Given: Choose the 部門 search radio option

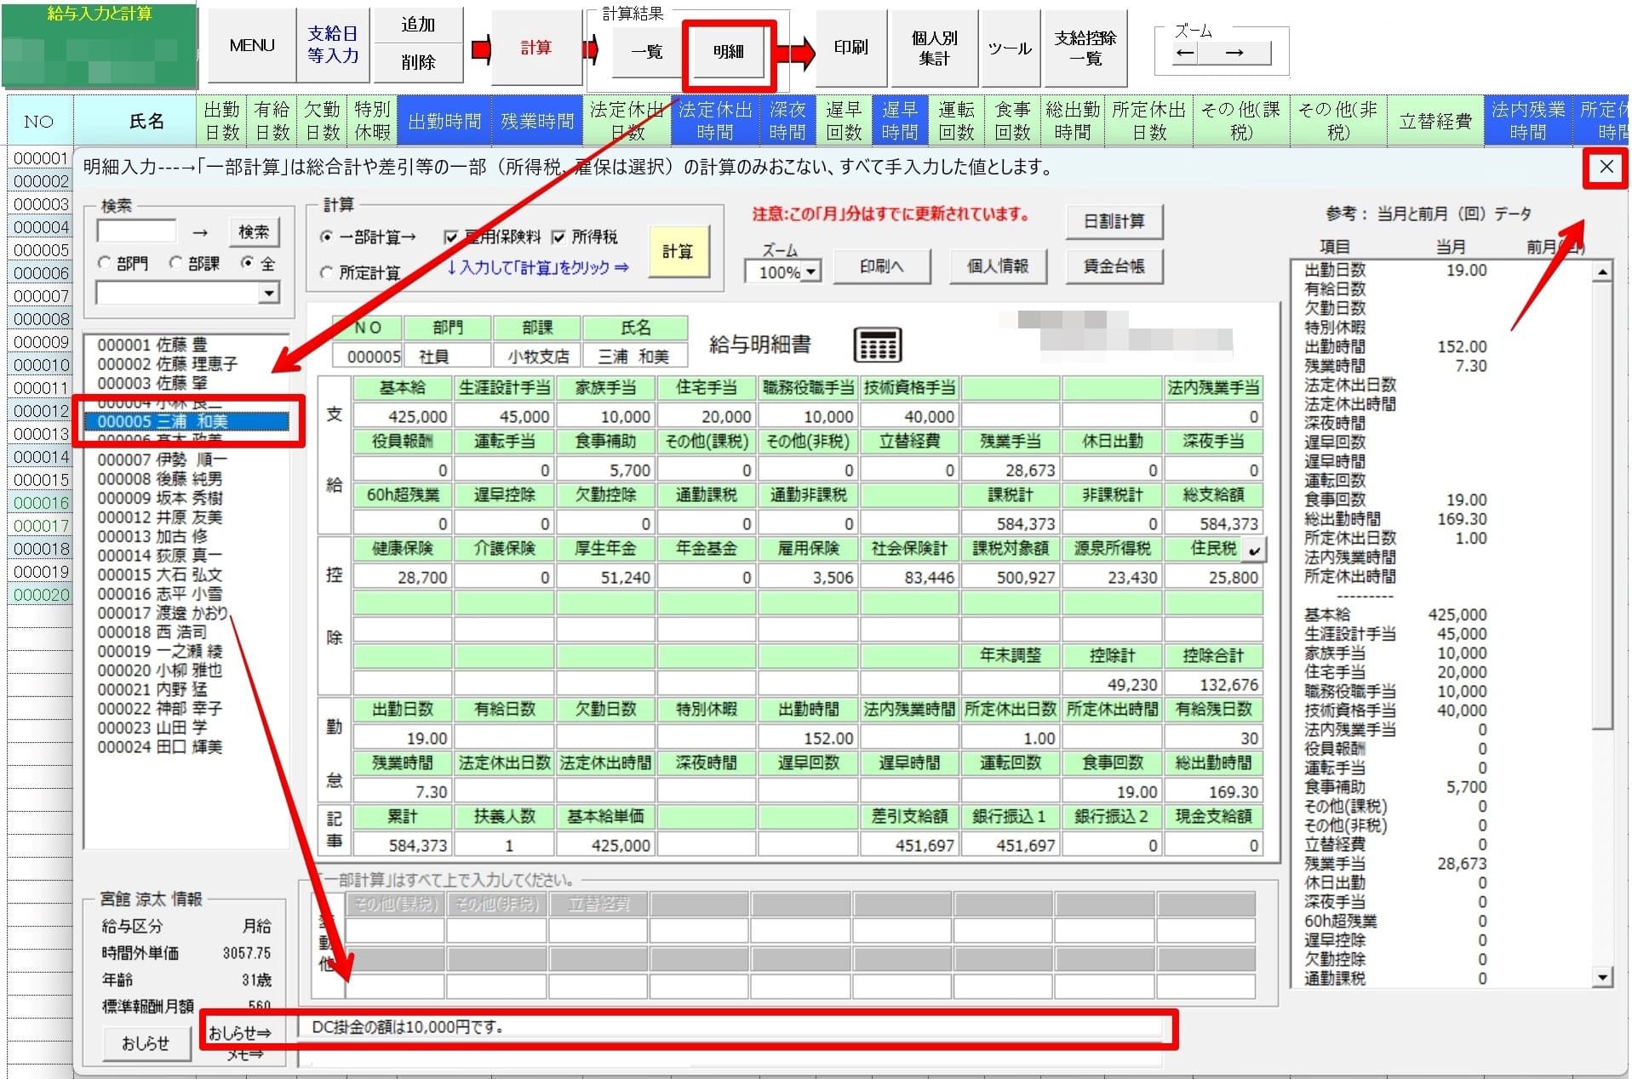Looking at the screenshot, I should click(105, 264).
